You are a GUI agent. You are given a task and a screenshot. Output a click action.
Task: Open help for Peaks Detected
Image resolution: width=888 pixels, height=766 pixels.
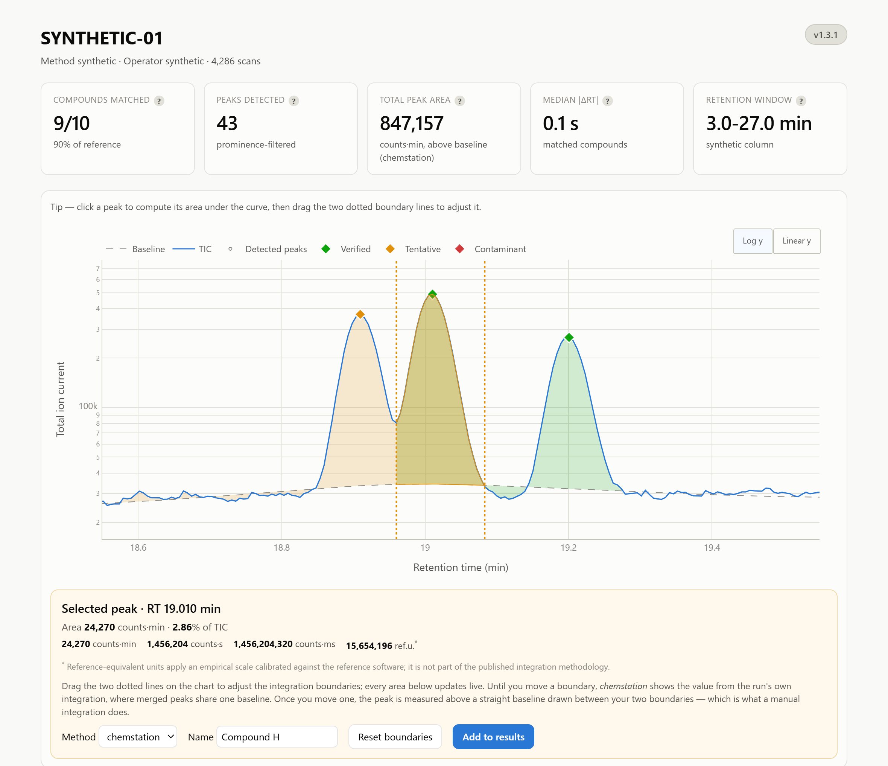pyautogui.click(x=293, y=101)
